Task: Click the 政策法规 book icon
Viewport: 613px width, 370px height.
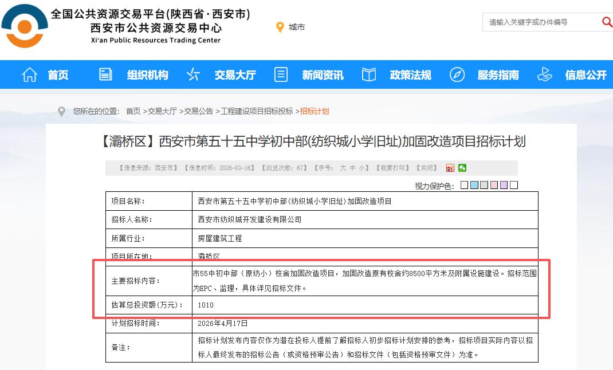Action: (368, 74)
